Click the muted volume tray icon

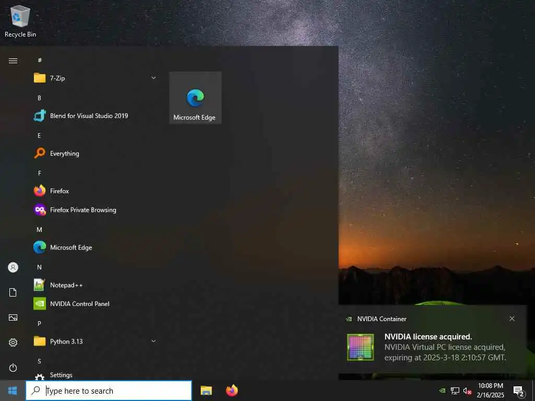pos(467,391)
